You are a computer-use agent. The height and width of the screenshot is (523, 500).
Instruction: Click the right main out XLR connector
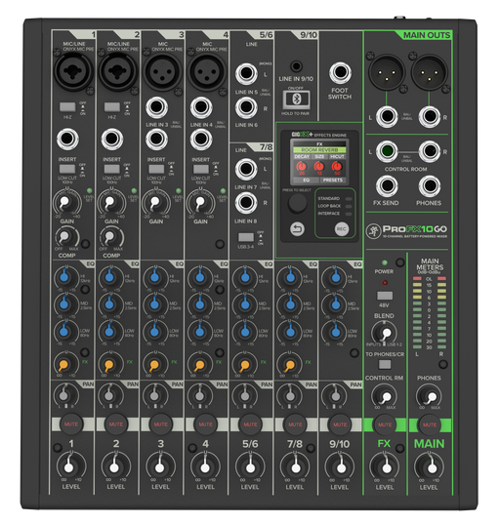click(x=430, y=71)
